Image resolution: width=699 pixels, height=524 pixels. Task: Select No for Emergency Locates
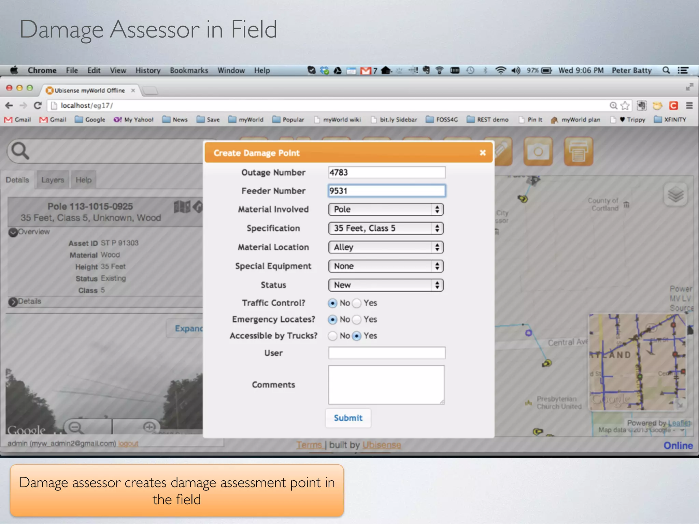click(332, 319)
